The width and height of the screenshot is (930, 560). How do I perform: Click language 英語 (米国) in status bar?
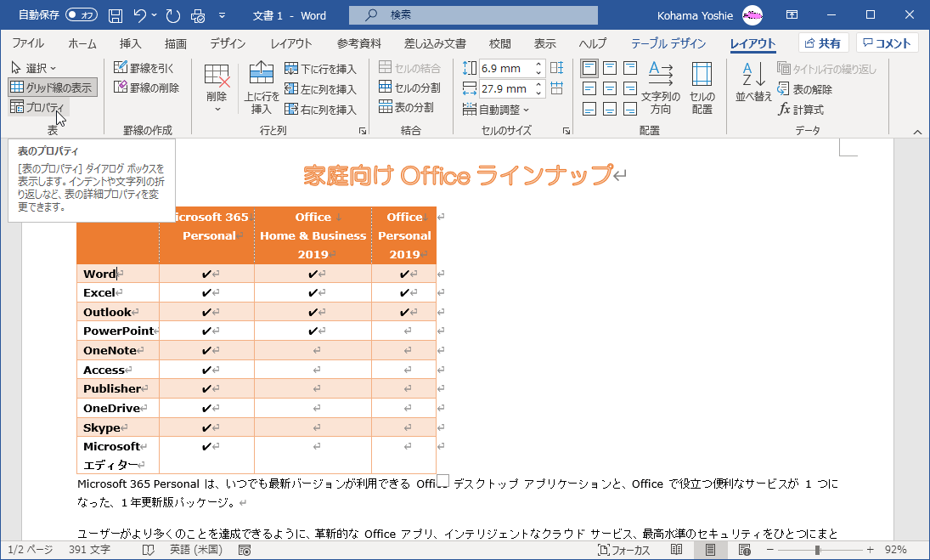point(196,550)
